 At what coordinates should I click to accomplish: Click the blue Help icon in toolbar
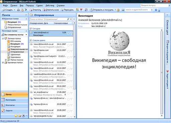pyautogui.click(x=156, y=10)
